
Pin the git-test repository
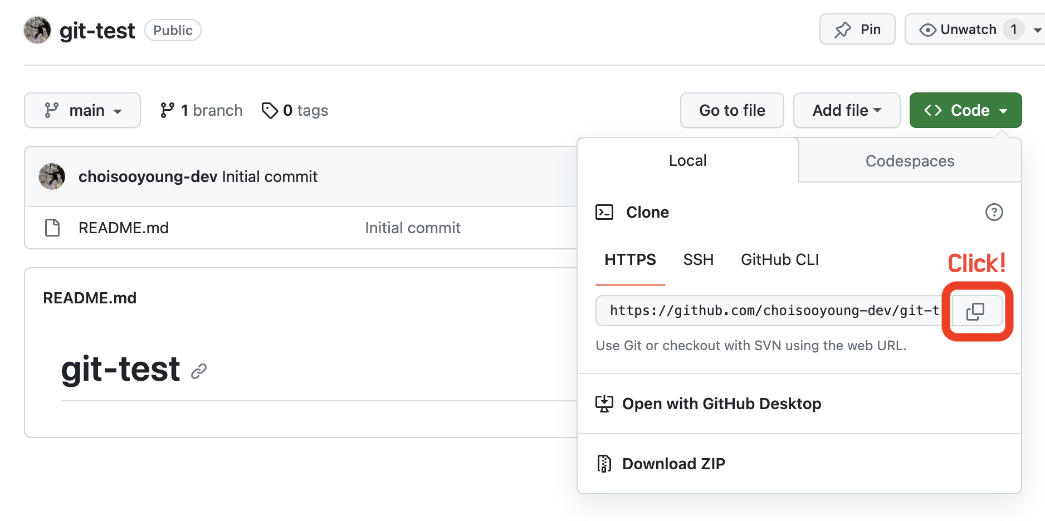pyautogui.click(x=857, y=30)
